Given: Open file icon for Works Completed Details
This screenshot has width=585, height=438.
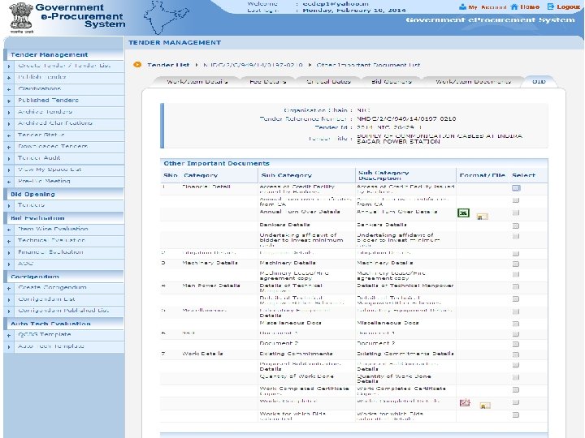Looking at the screenshot, I should 465,402.
